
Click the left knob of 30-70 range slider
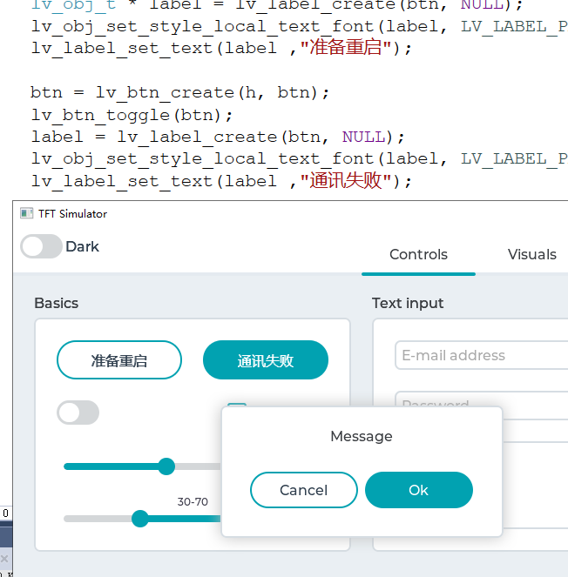pos(140,519)
